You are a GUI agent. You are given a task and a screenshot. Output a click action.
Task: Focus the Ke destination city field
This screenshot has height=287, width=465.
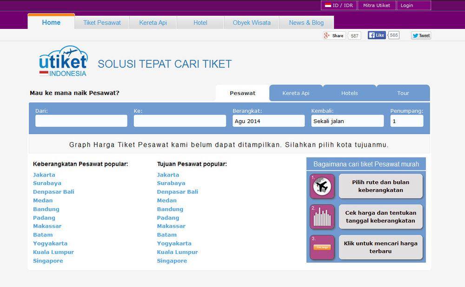179,121
